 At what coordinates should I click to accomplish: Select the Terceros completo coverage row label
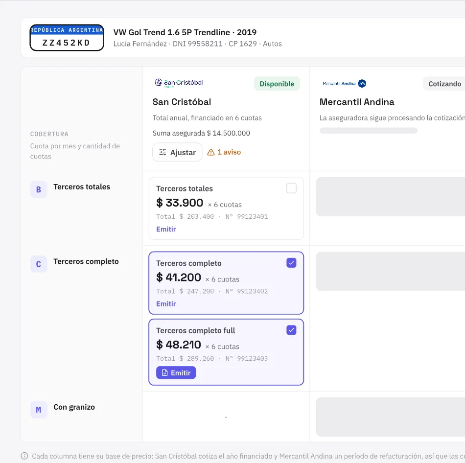[x=86, y=261]
